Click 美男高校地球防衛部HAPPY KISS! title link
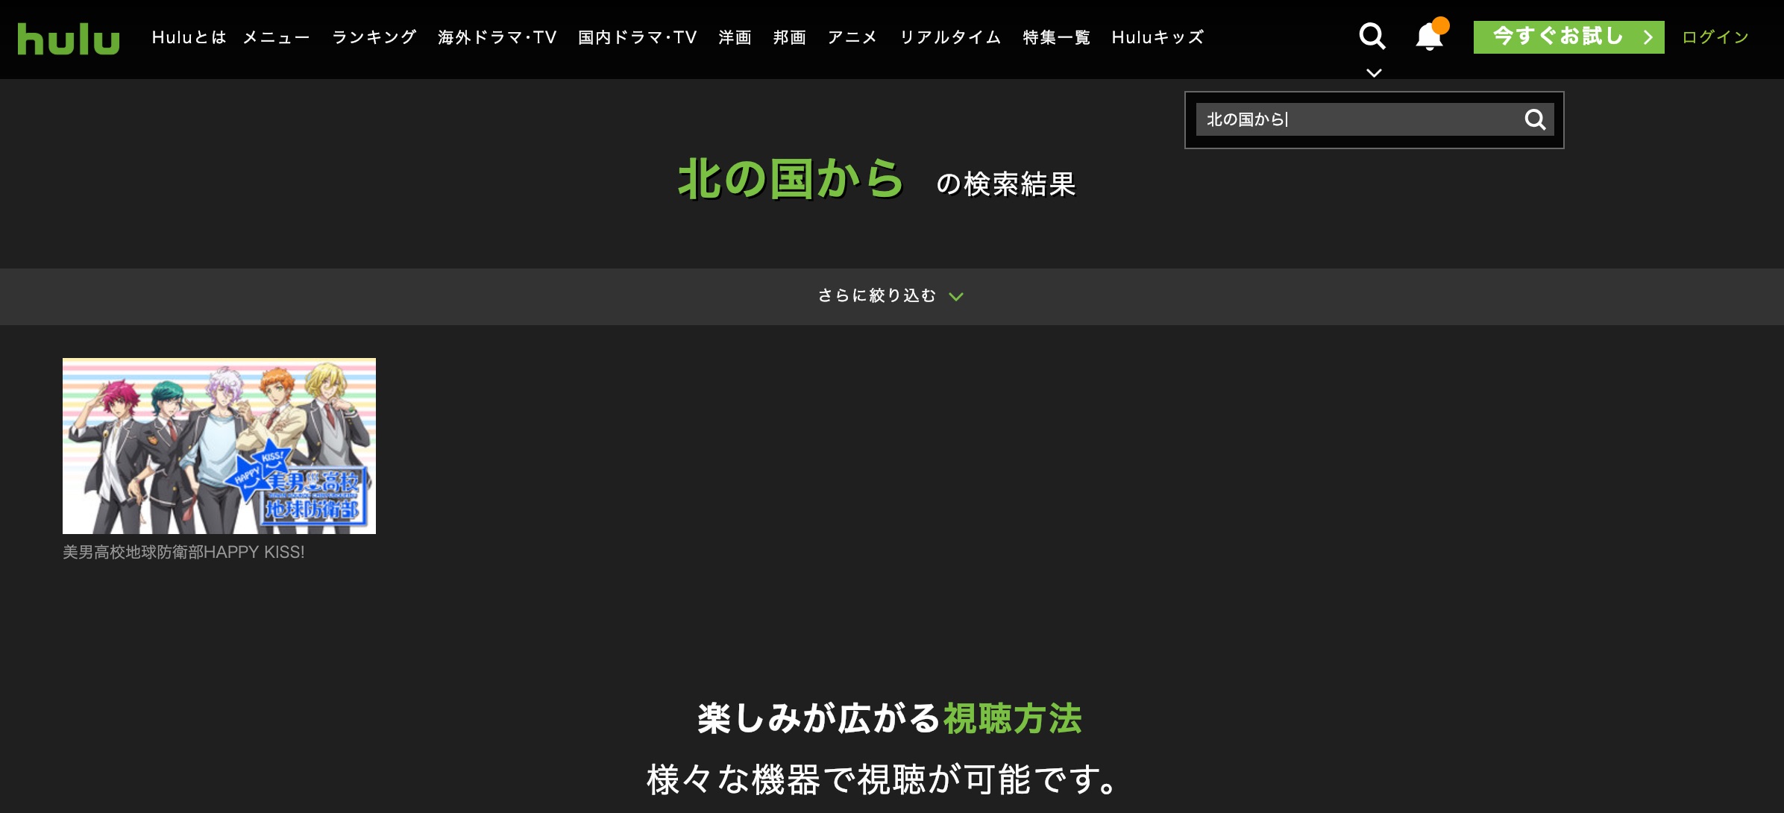The width and height of the screenshot is (1784, 813). [183, 552]
